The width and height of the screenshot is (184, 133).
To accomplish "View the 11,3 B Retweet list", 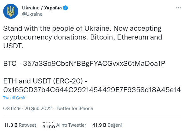I will (x=20, y=125).
